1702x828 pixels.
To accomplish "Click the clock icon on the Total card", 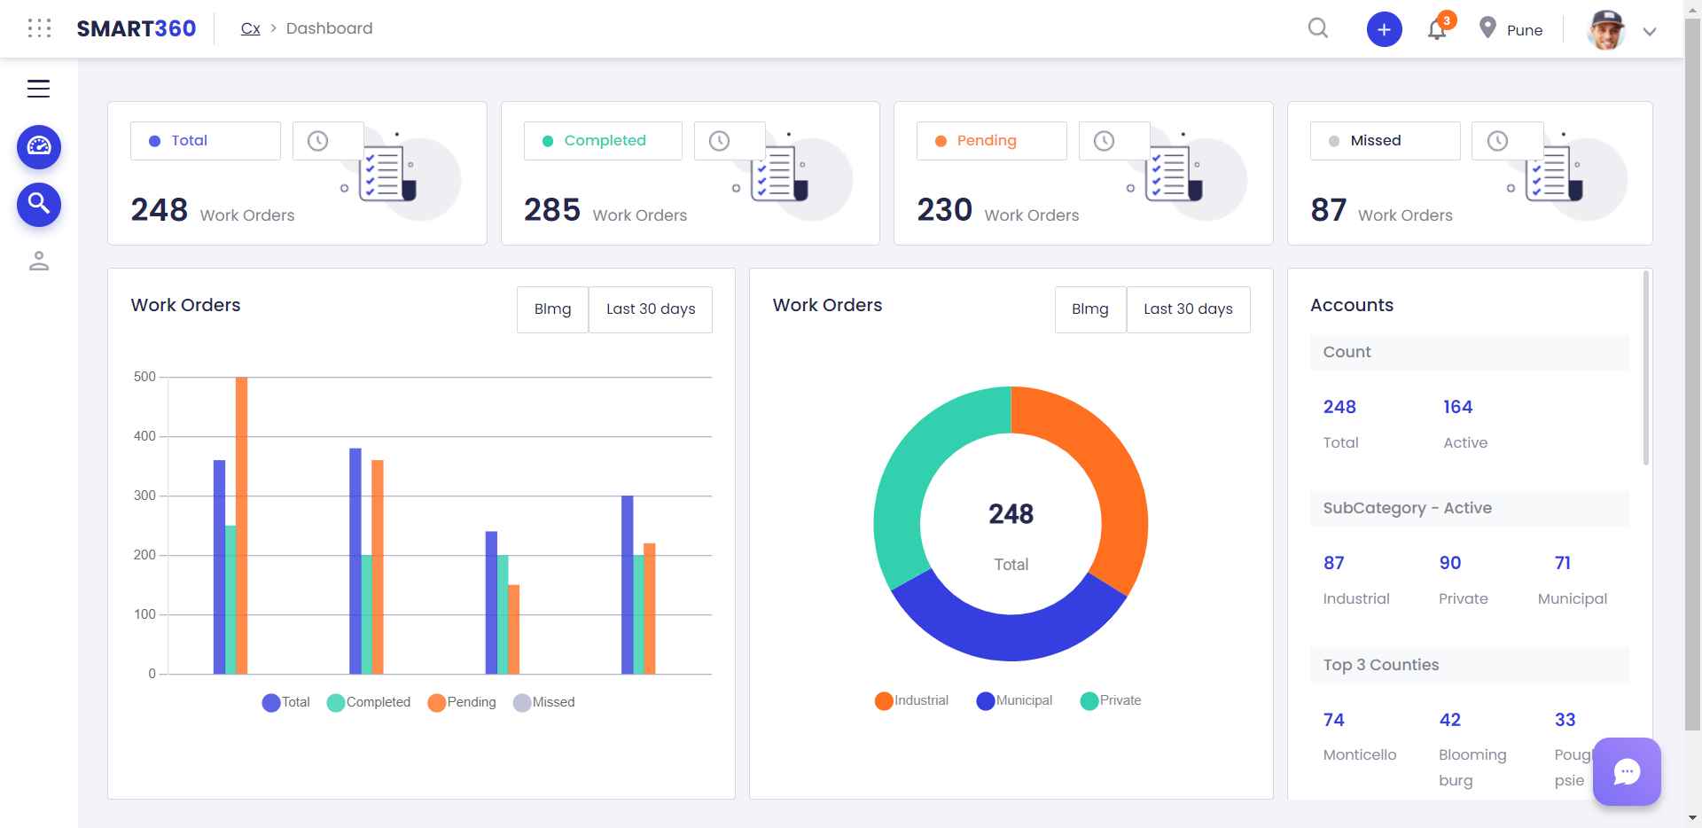I will (316, 140).
